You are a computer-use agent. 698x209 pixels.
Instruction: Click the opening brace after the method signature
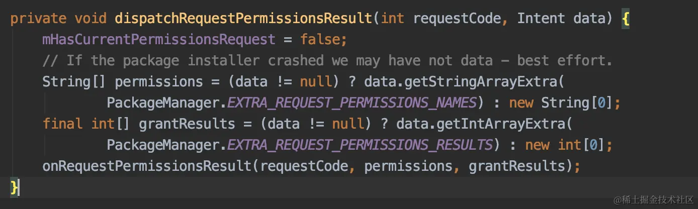tap(625, 19)
